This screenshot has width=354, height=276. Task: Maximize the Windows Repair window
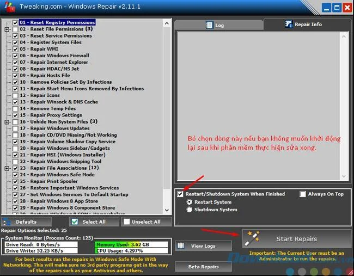pos(337,8)
